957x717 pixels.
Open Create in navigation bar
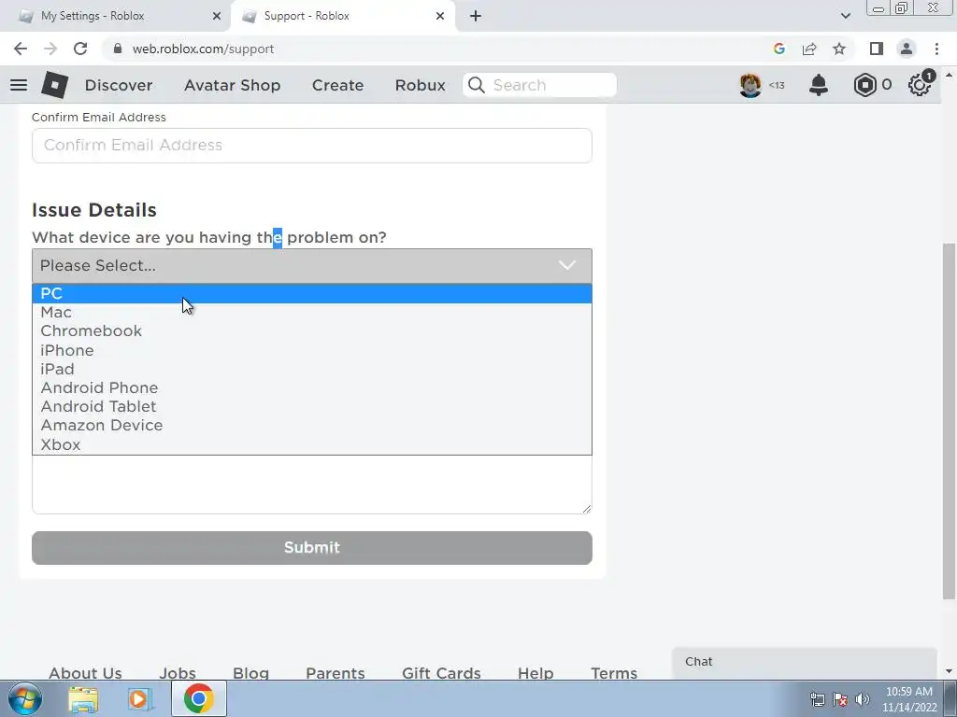337,85
